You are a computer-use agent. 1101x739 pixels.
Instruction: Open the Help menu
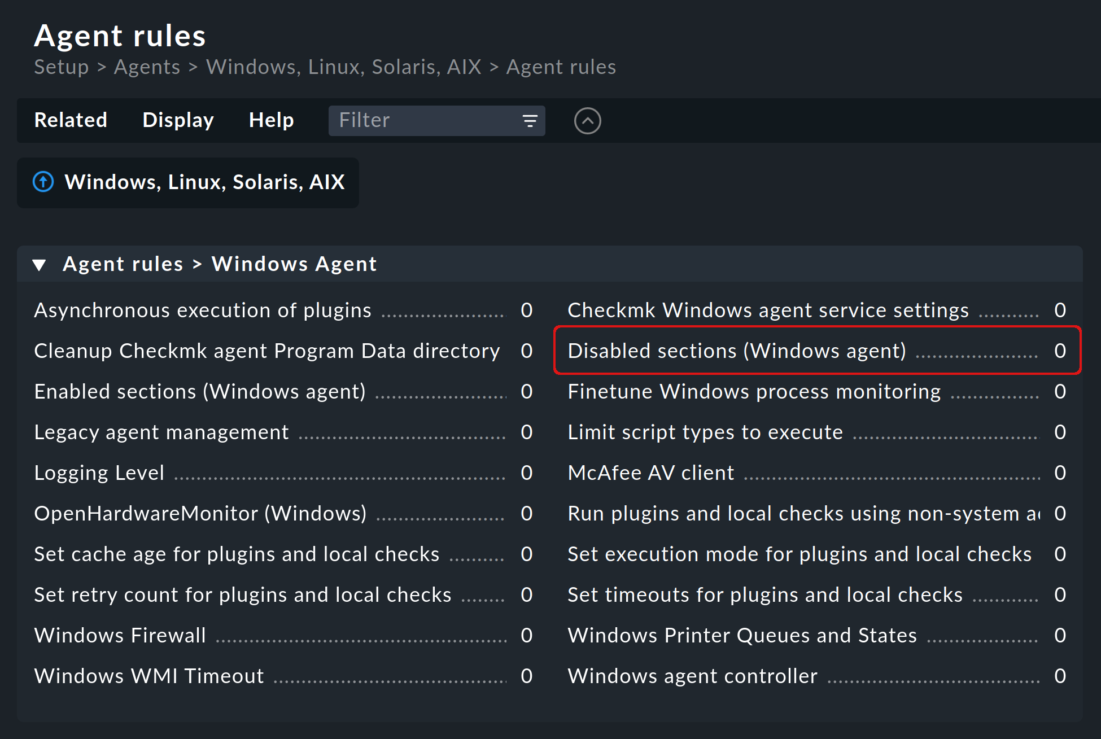(271, 120)
